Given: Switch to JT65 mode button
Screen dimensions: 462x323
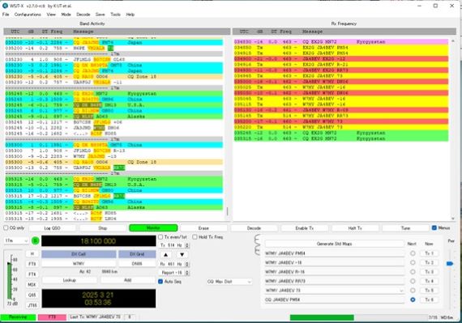Looking at the screenshot, I should 32,305.
